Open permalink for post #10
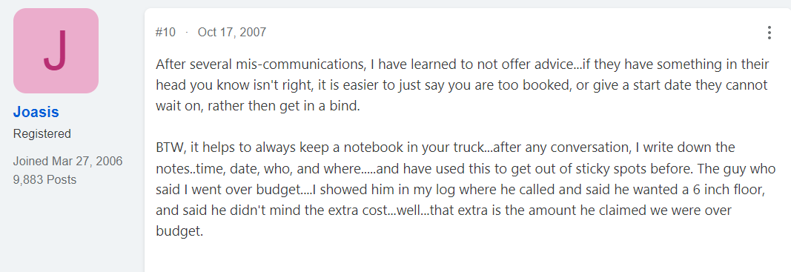Image resolution: width=791 pixels, height=272 pixels. 165,33
